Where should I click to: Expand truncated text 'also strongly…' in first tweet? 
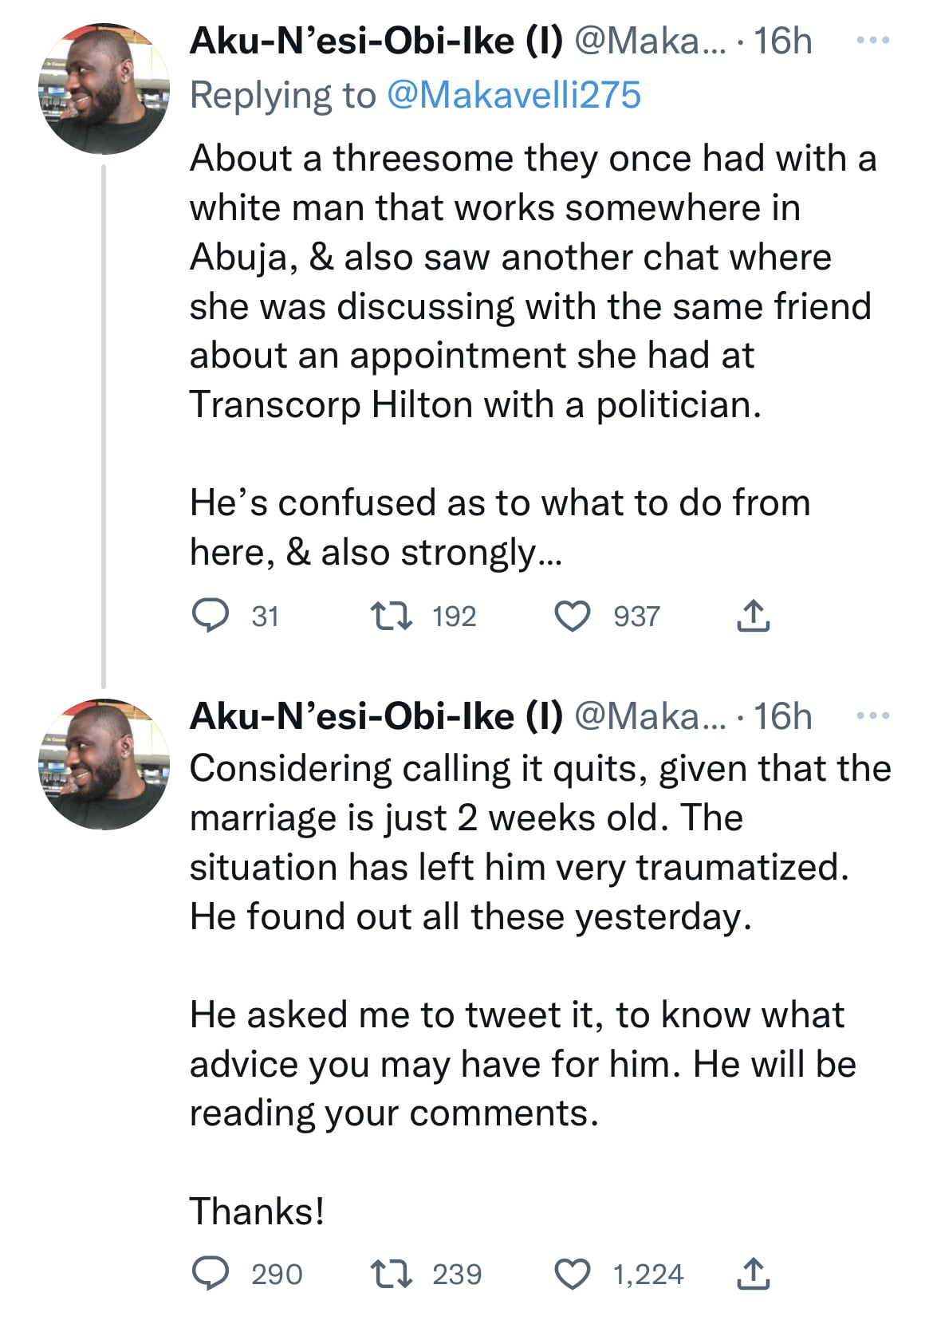(x=442, y=553)
